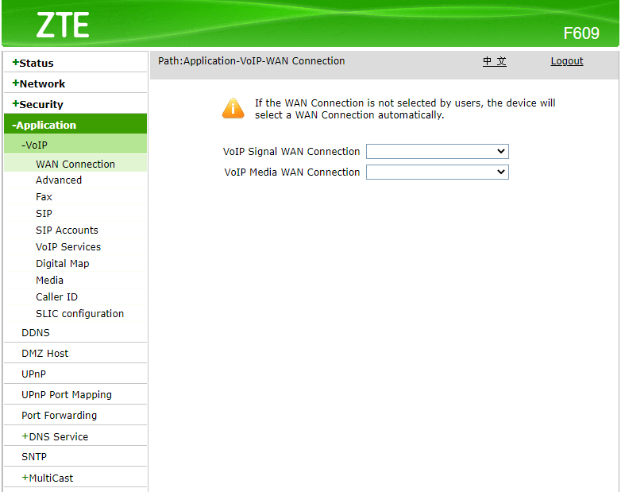Open the SLIC configuration page

pyautogui.click(x=79, y=313)
